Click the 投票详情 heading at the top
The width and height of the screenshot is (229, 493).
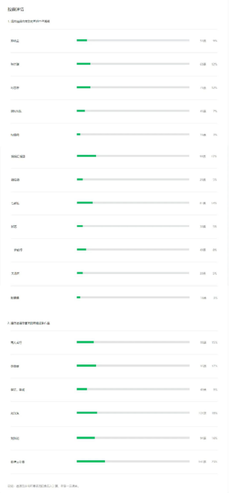tap(14, 10)
